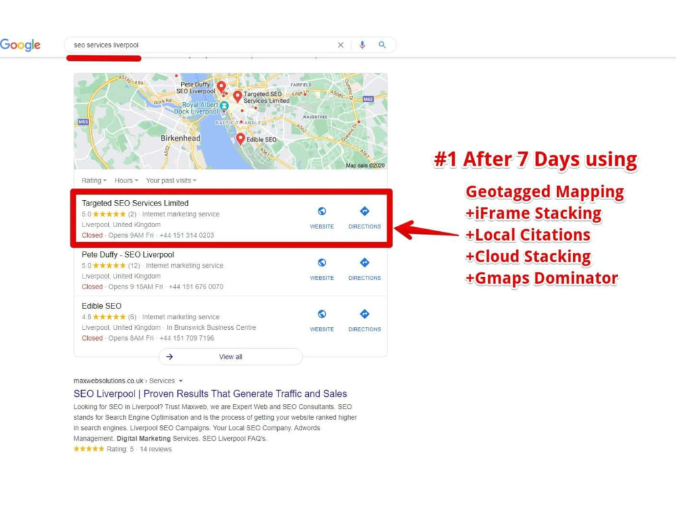Click the Birkenhead label on the map
The image size is (676, 507).
click(180, 139)
